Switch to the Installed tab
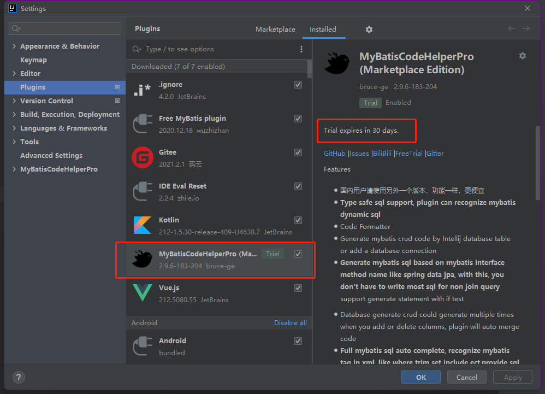The height and width of the screenshot is (394, 545). coord(323,29)
